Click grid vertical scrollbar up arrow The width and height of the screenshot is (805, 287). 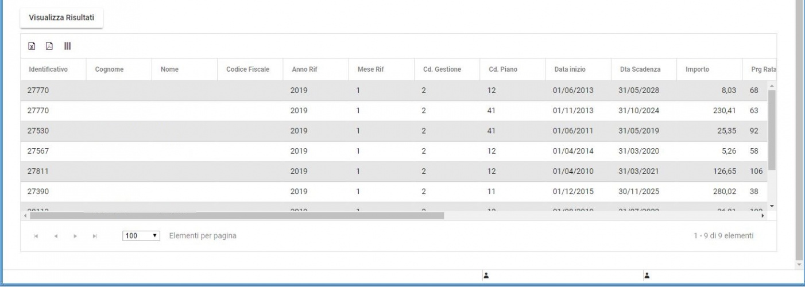click(772, 85)
